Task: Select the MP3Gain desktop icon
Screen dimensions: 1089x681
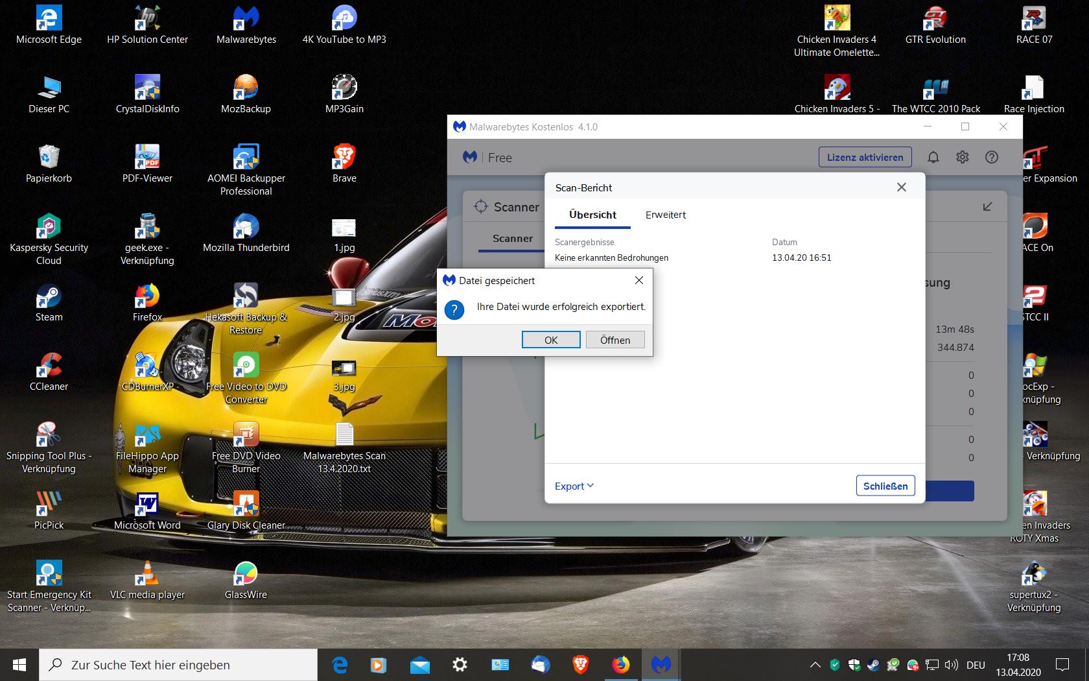Action: (344, 95)
